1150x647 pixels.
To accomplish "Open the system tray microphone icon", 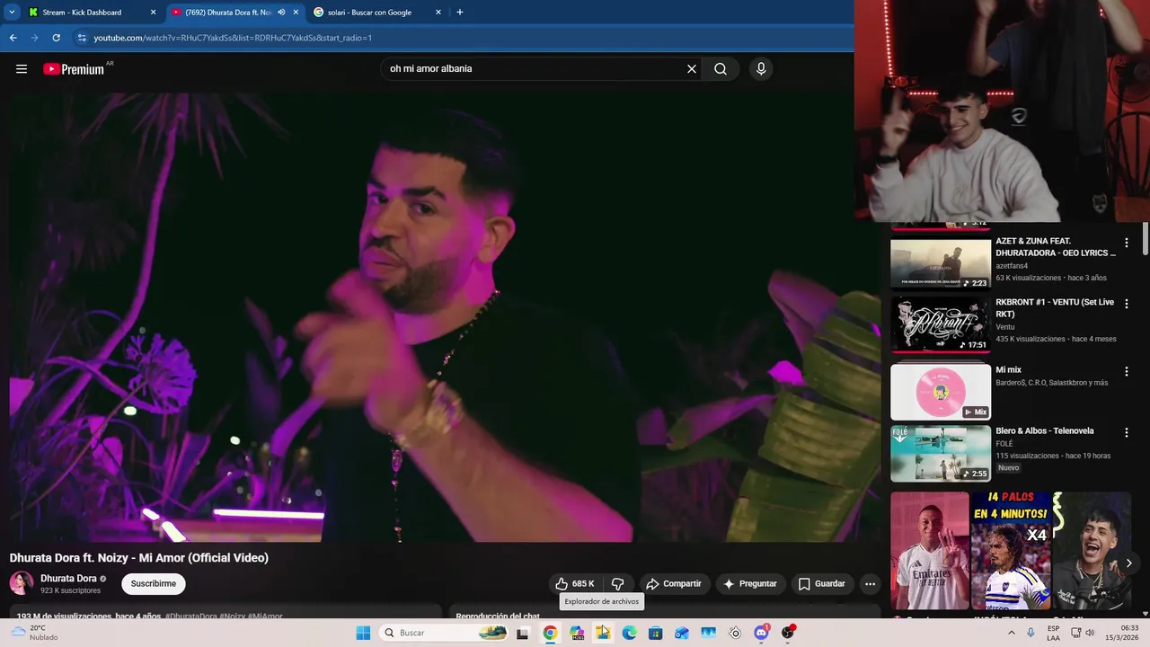I will tap(1031, 633).
